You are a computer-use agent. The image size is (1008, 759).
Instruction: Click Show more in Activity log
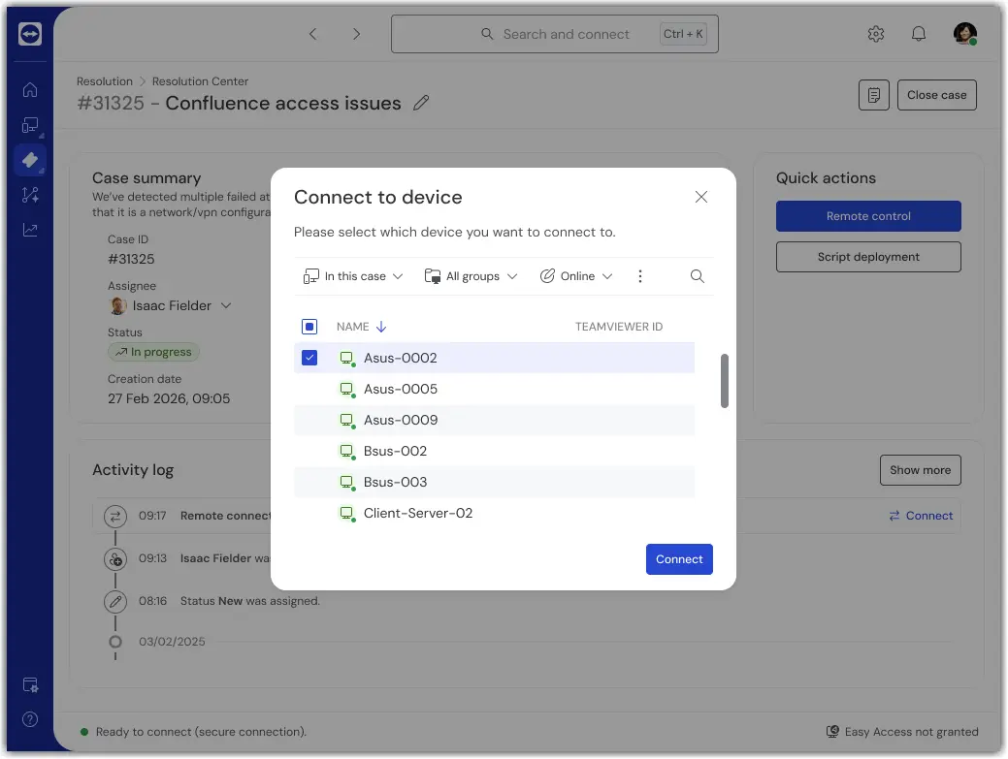(920, 470)
